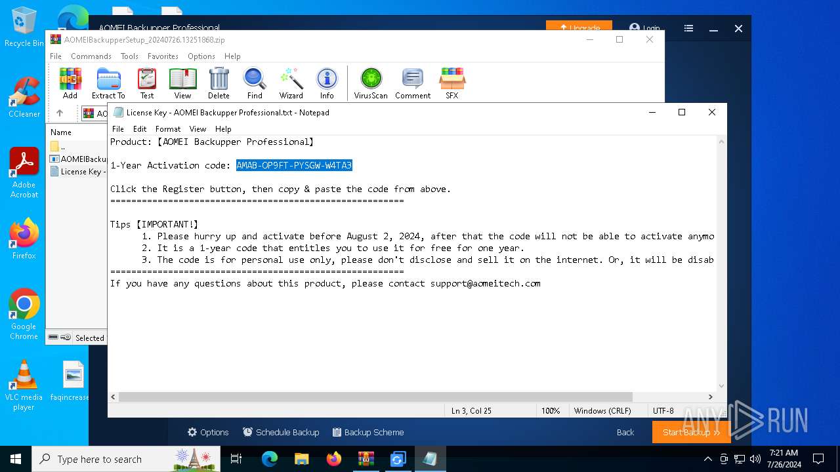Viewport: 840px width, 472px height.
Task: Select AOMEIBackupper file in WinRAR list
Action: (x=78, y=159)
